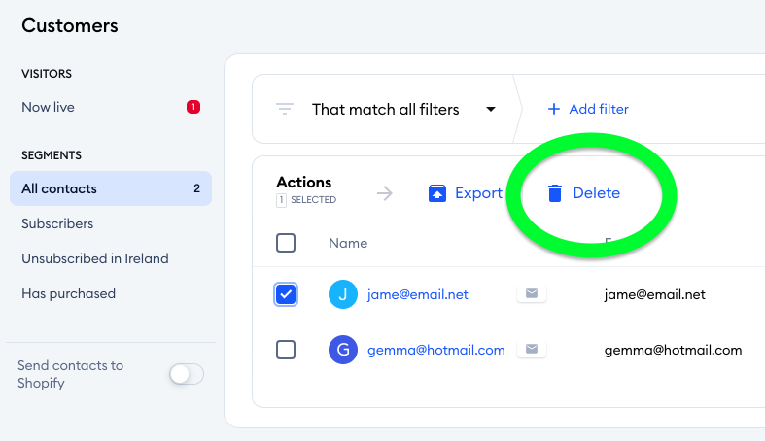Click the filter lines icon
The image size is (765, 441).
(x=285, y=109)
